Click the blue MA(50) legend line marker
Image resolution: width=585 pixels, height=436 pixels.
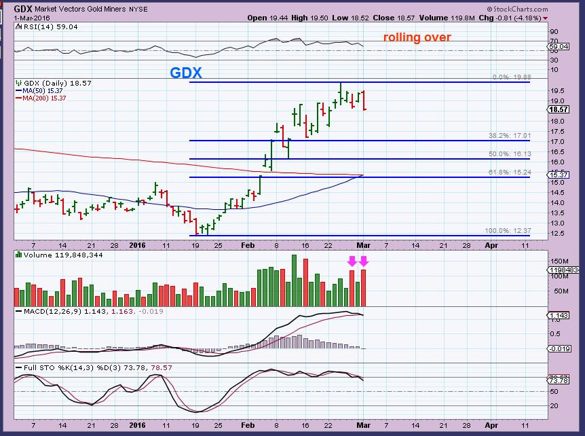(x=18, y=91)
